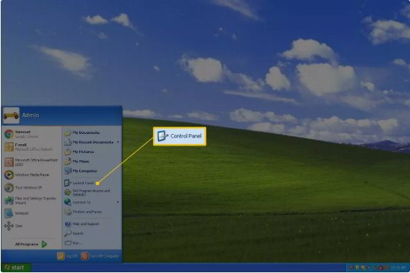Screen dimensions: 410x273
Task: Click the four-arrow icon under Notepad
Action: [x=9, y=226]
